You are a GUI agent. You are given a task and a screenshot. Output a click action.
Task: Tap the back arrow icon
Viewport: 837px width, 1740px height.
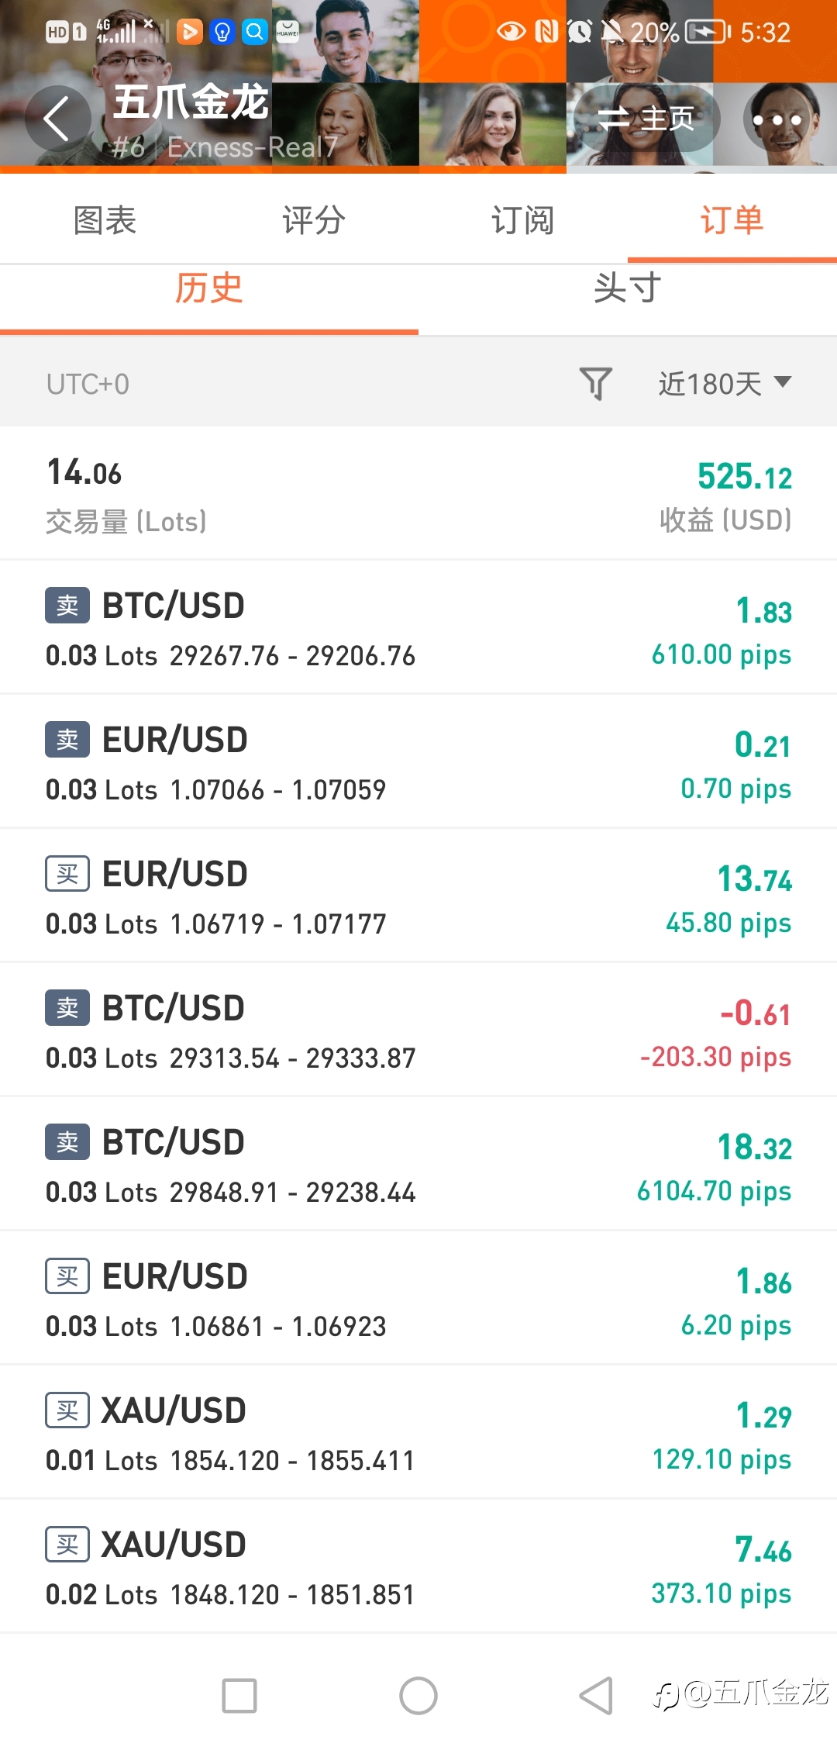click(57, 119)
